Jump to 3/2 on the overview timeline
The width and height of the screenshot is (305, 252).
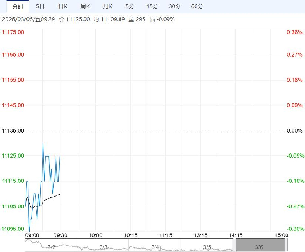tap(51, 247)
